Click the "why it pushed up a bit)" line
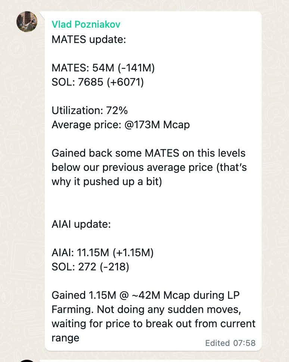The width and height of the screenshot is (289, 362). (107, 181)
